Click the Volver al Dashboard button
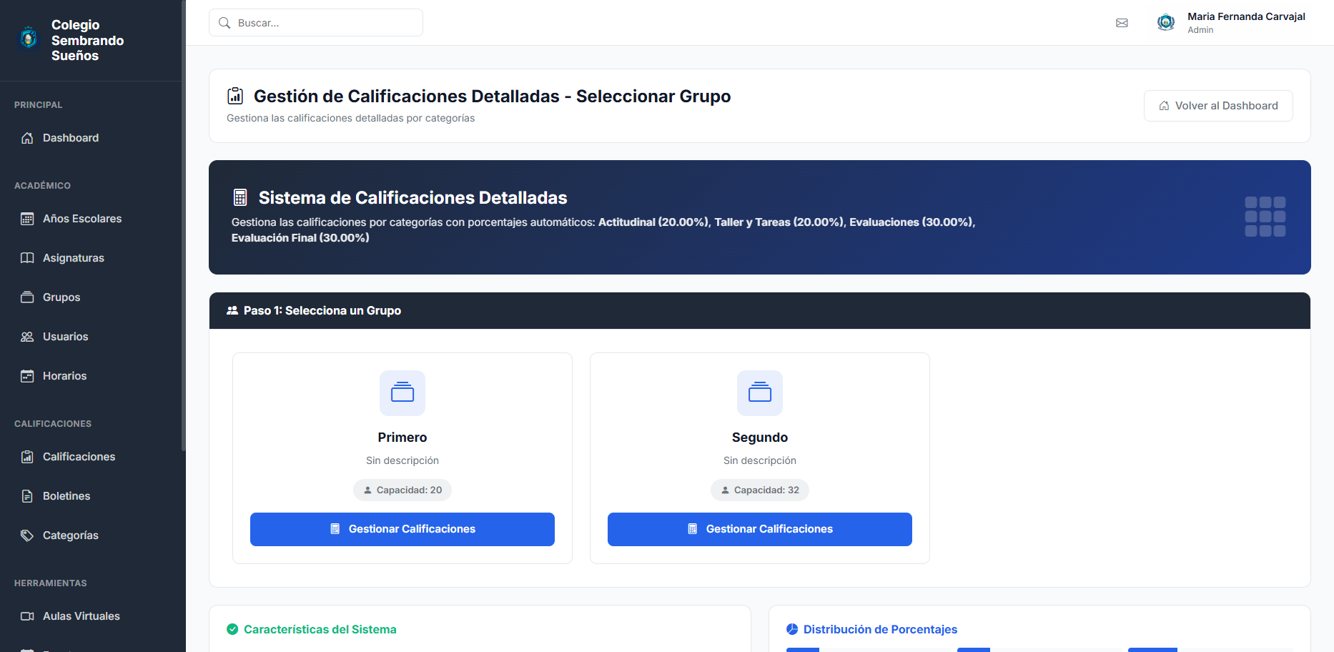The image size is (1334, 652). pyautogui.click(x=1217, y=106)
